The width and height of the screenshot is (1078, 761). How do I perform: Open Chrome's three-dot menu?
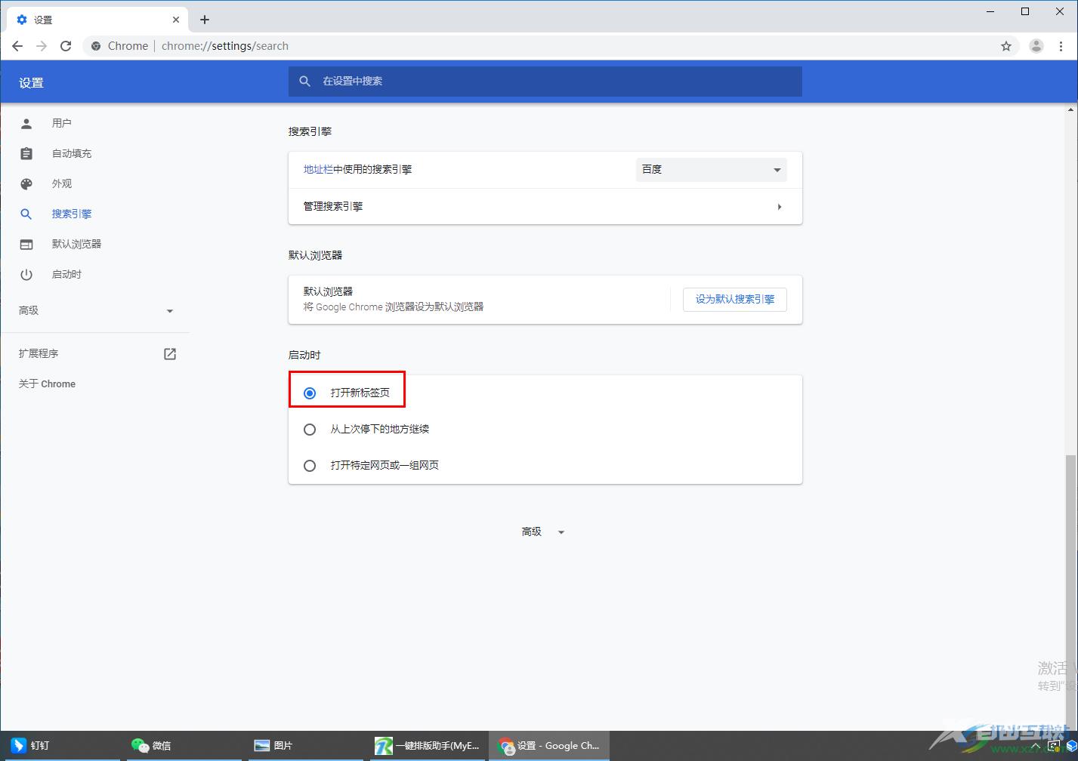pyautogui.click(x=1061, y=46)
